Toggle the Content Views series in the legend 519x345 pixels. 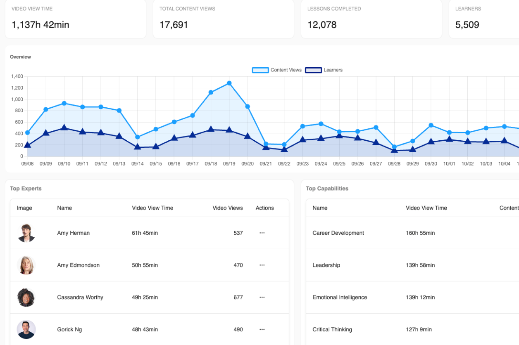[x=286, y=70]
